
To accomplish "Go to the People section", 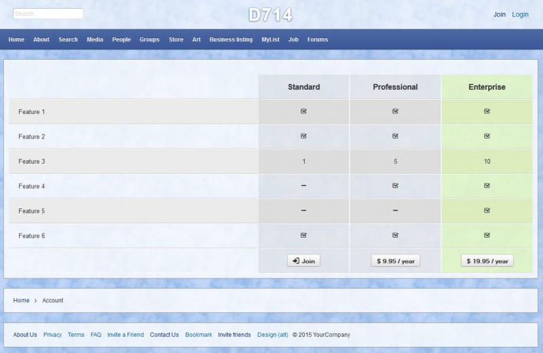I will click(121, 39).
